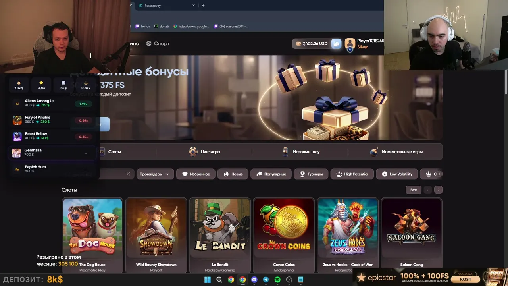Expand the Провайдеры dropdown

(155, 174)
